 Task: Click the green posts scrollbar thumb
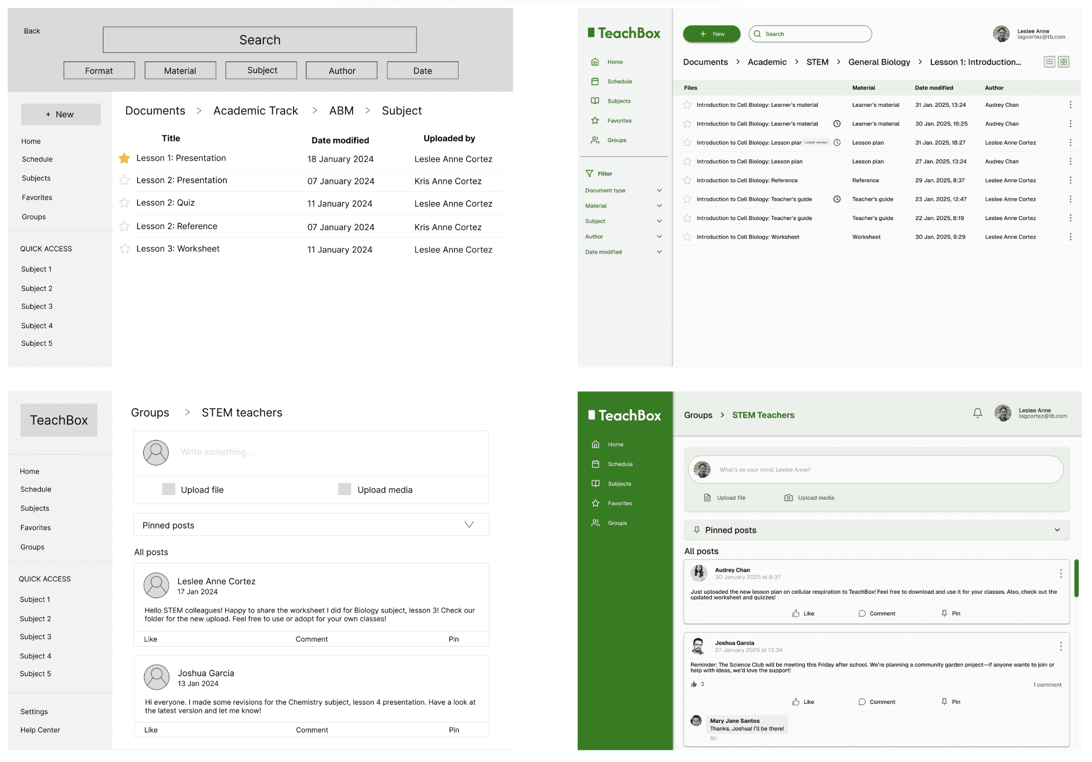click(x=1076, y=578)
